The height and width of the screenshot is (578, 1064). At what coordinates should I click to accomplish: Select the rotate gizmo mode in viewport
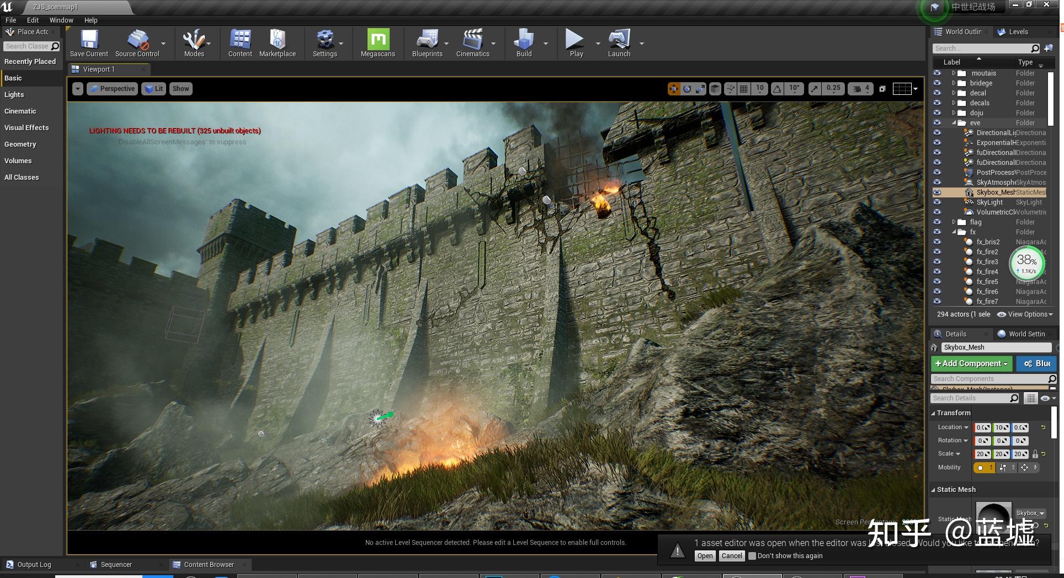click(x=687, y=89)
